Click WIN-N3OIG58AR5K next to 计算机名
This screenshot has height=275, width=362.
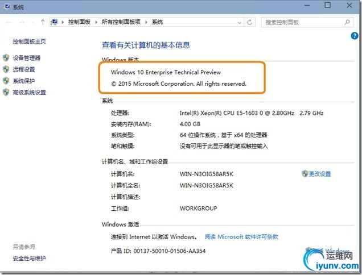coord(207,174)
